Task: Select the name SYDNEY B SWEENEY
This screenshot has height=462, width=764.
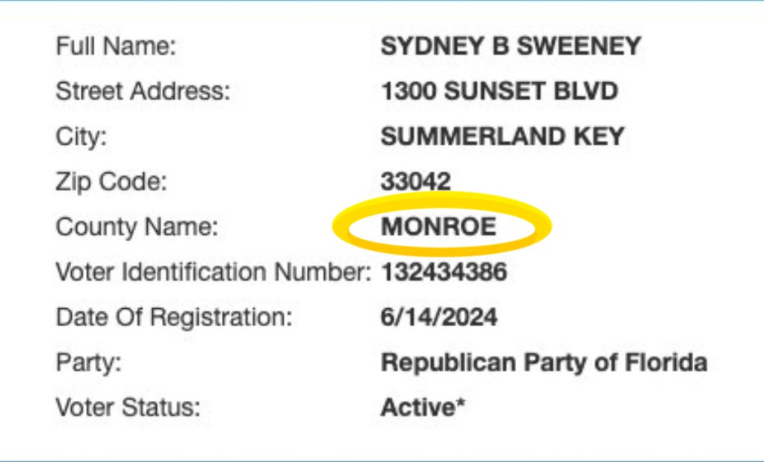Action: (511, 46)
